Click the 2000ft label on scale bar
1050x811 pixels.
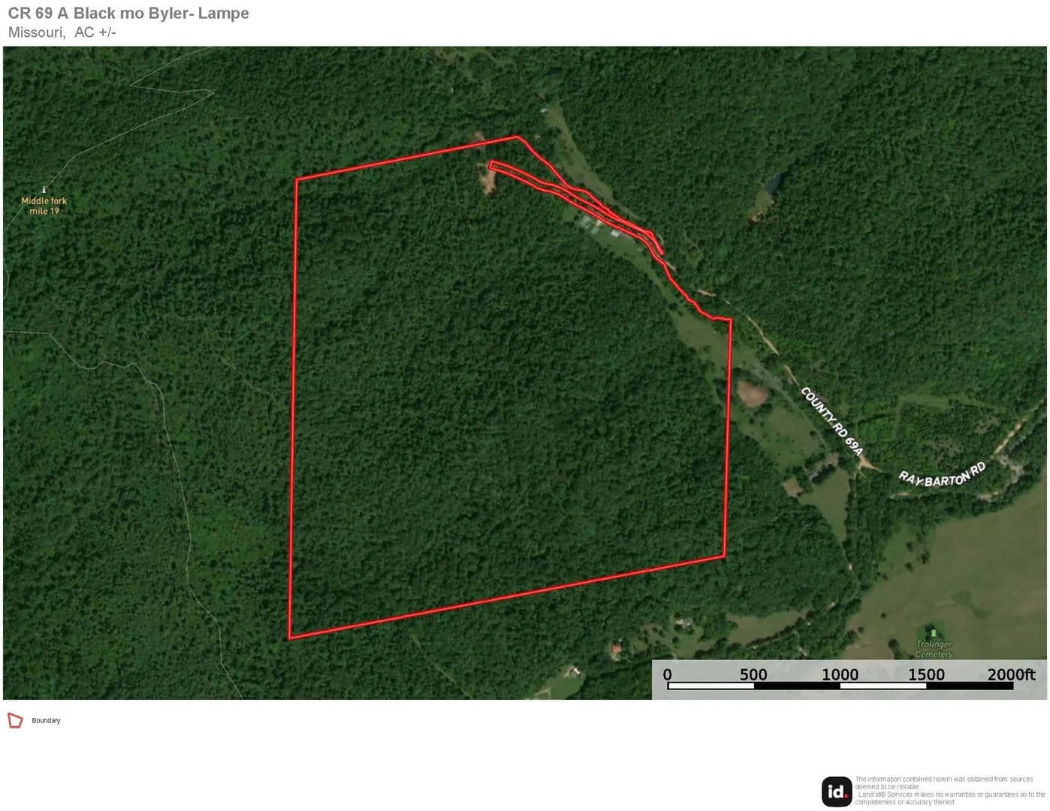(1011, 674)
